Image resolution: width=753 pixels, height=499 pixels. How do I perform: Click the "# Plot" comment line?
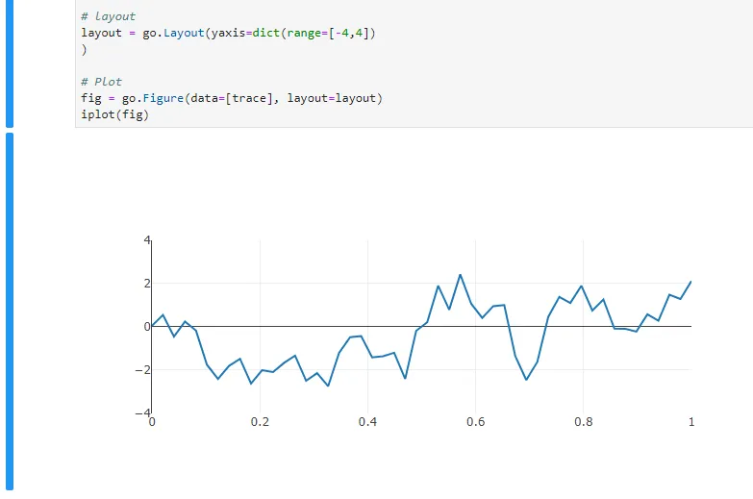click(101, 82)
